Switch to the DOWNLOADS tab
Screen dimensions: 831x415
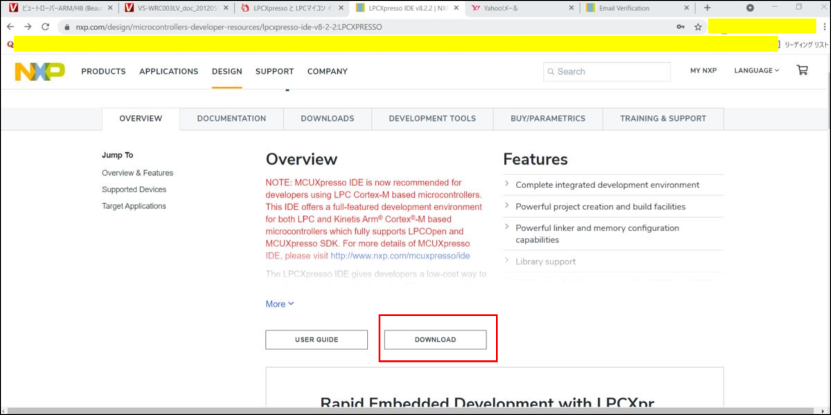click(x=328, y=118)
